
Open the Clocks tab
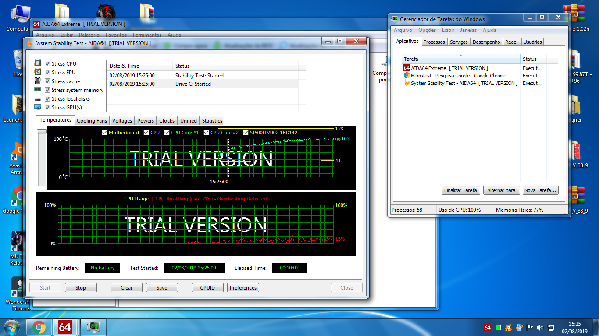[x=167, y=121]
